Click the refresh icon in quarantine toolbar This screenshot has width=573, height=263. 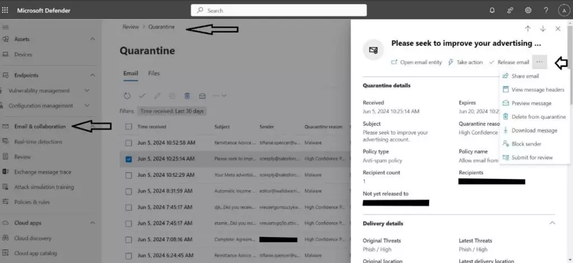click(128, 96)
